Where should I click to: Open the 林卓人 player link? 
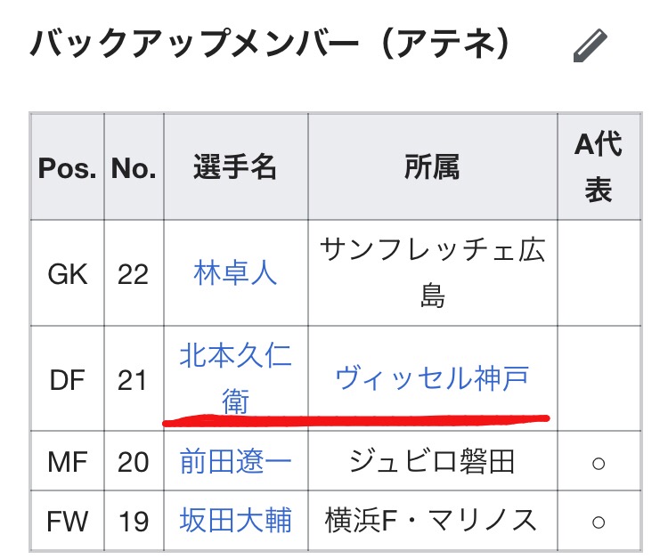tap(235, 273)
